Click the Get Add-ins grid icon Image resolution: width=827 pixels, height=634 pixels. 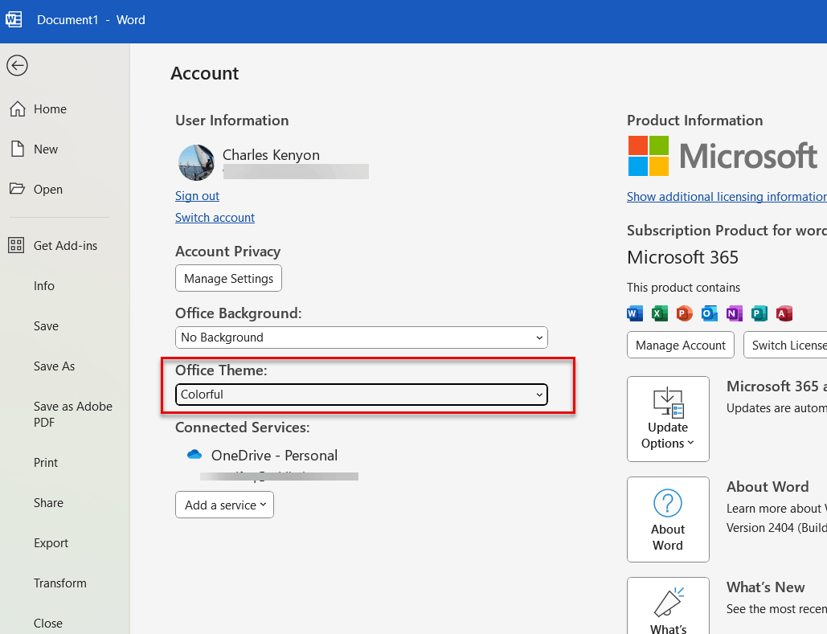click(x=16, y=245)
